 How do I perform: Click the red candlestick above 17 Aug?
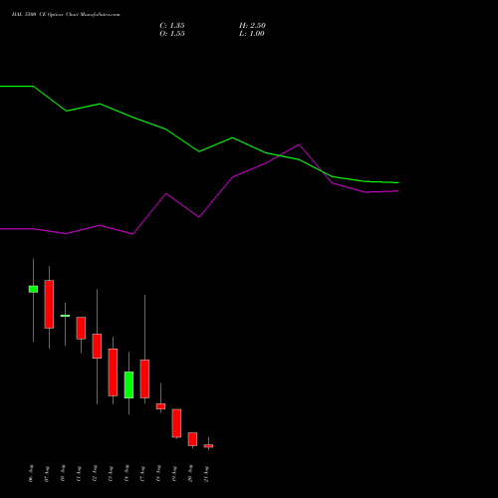pyautogui.click(x=144, y=378)
